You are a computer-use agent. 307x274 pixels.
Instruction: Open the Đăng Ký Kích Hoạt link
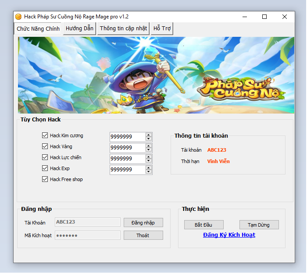tap(229, 235)
